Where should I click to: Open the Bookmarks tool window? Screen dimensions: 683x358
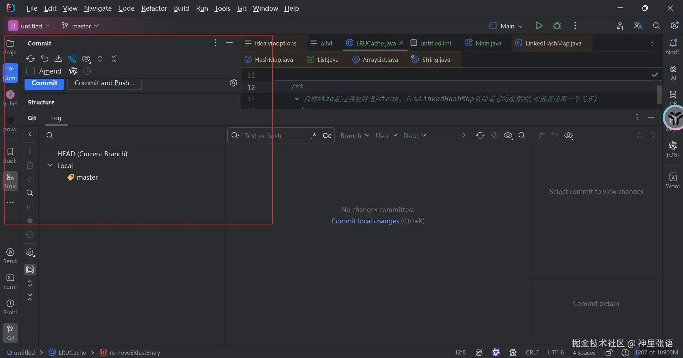click(10, 155)
